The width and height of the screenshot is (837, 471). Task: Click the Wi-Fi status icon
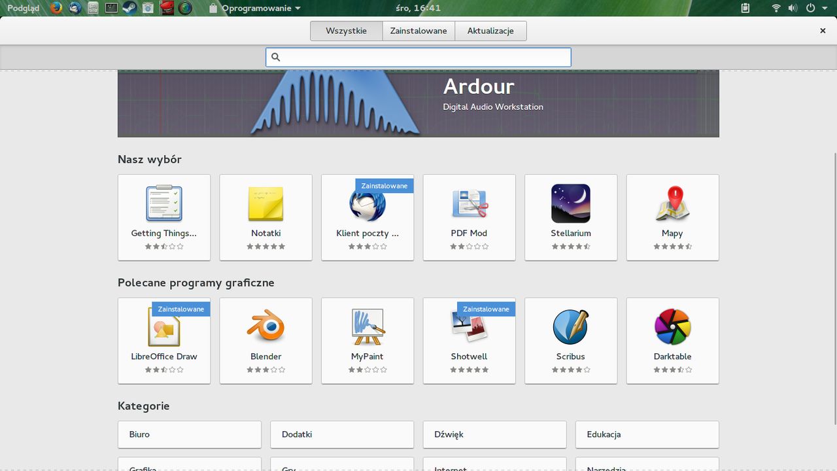click(x=776, y=8)
